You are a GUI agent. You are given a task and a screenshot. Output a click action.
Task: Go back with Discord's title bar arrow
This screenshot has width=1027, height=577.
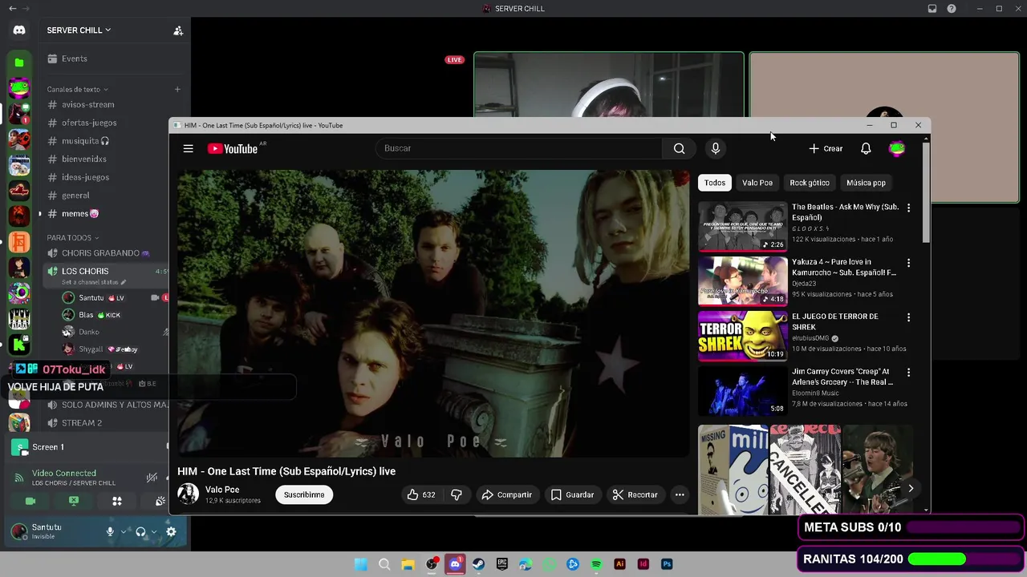[x=12, y=8]
